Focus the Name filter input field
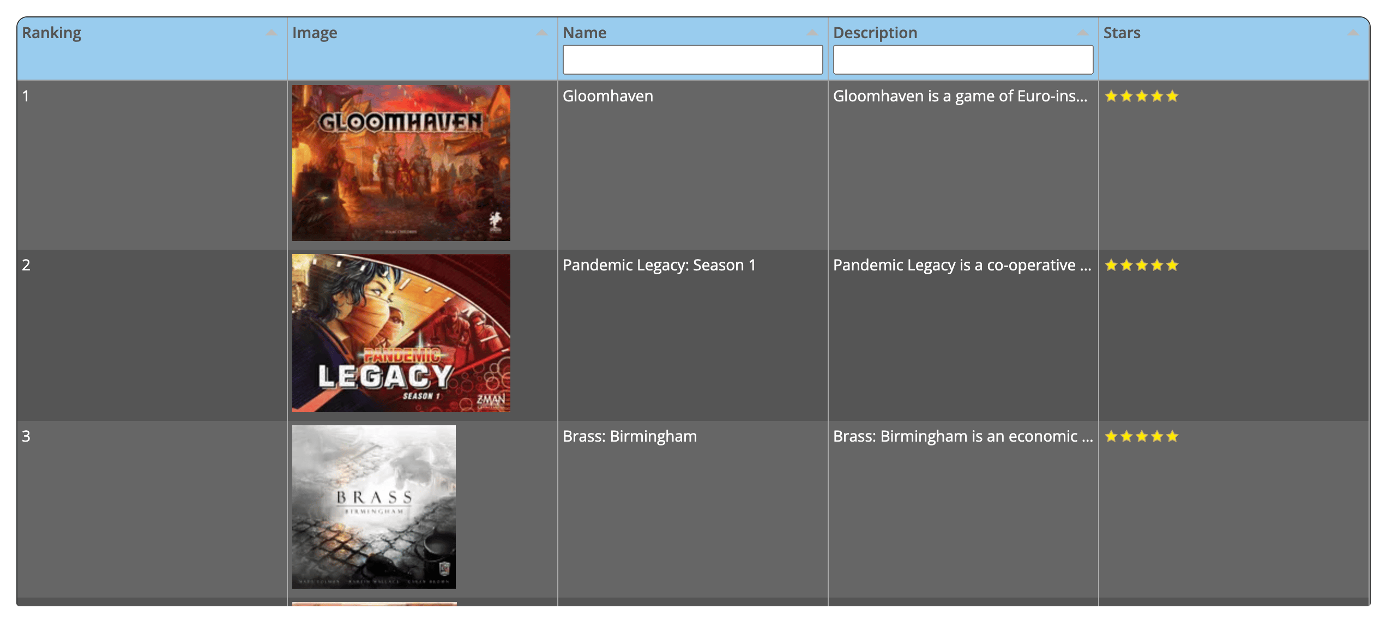The height and width of the screenshot is (627, 1386). [x=692, y=59]
